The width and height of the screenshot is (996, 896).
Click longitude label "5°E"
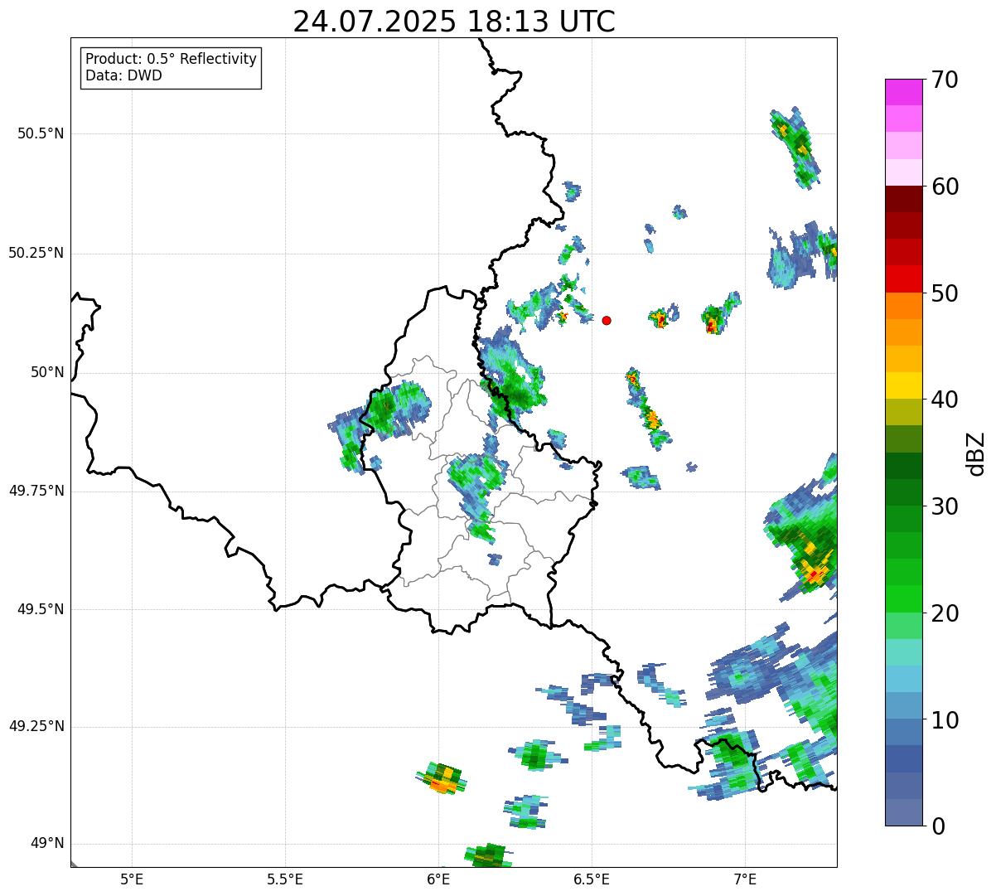[x=132, y=879]
